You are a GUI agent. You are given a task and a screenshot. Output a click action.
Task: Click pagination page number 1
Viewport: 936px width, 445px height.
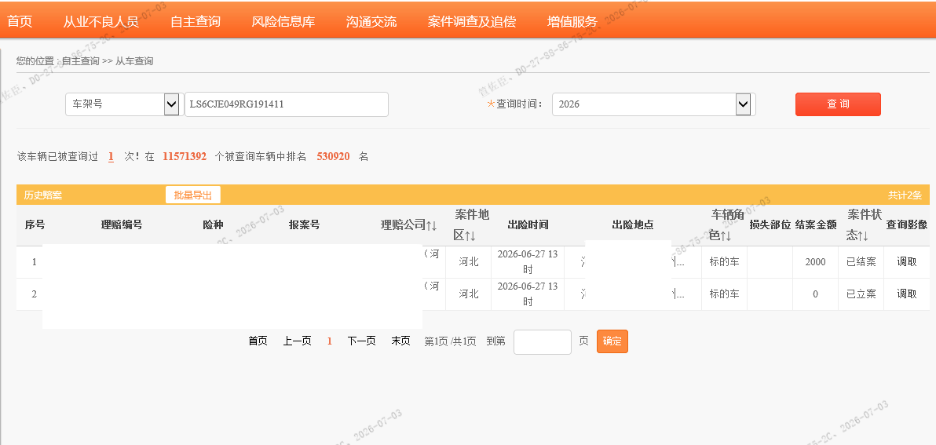[x=330, y=341]
